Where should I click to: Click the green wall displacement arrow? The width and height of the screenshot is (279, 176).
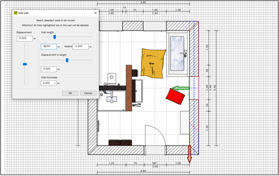pyautogui.click(x=181, y=88)
